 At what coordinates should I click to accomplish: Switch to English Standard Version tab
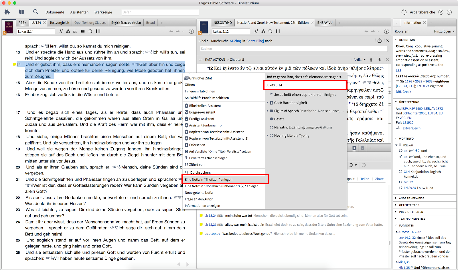126,23
